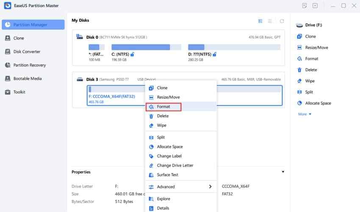
Task: Open Details from the context menu
Action: [x=181, y=208]
